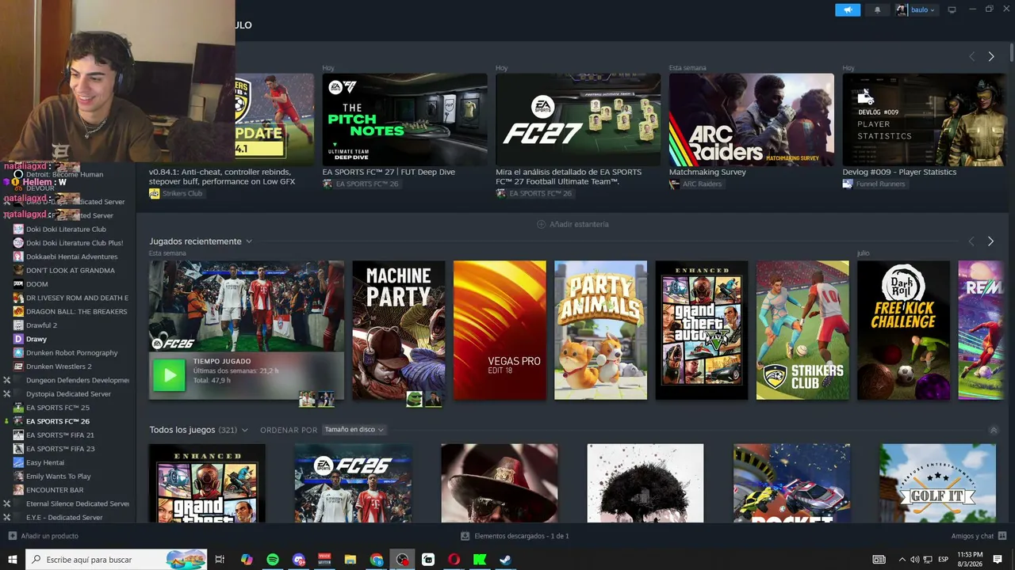The height and width of the screenshot is (570, 1015).
Task: Click EA SPORTS FC 26 link under Pitch Notes
Action: (361, 184)
